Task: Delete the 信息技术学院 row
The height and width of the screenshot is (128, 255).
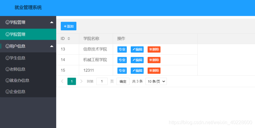Action: pos(154,50)
